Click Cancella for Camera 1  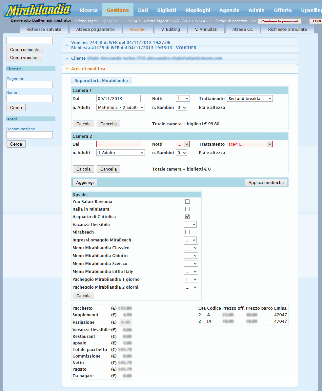tap(109, 124)
